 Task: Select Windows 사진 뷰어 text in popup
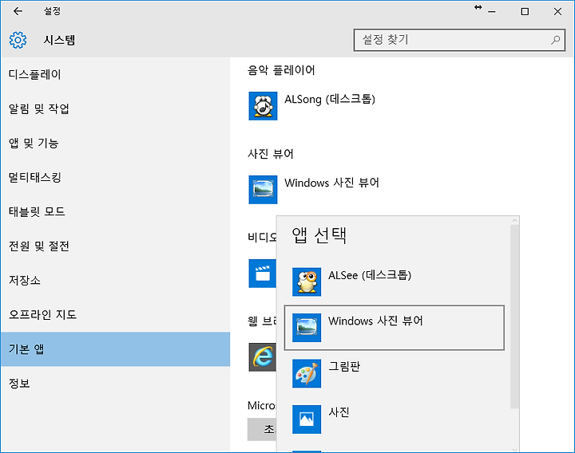pyautogui.click(x=375, y=321)
